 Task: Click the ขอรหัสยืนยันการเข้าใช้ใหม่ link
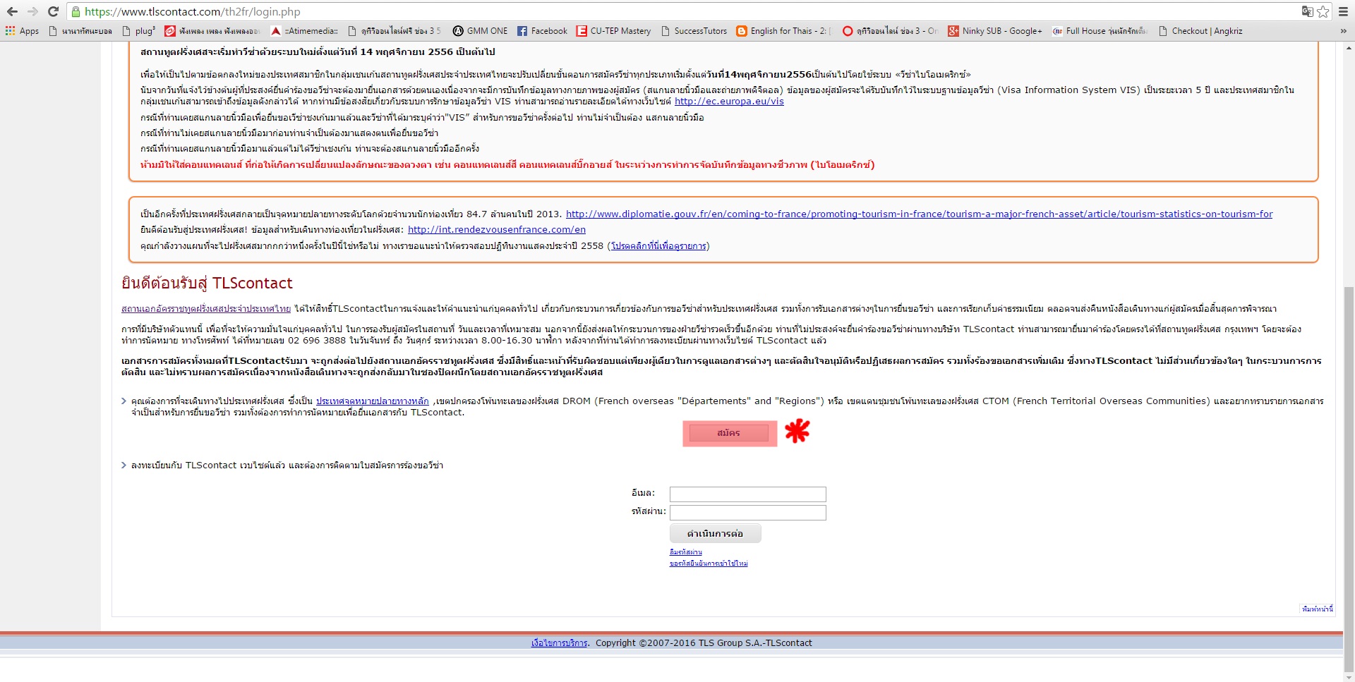tap(709, 564)
